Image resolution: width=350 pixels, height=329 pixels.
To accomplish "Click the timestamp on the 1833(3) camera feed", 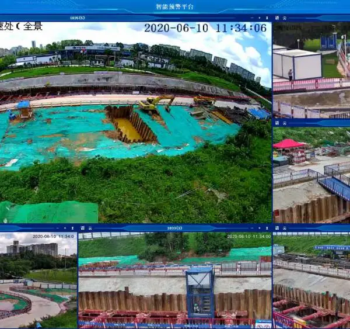I will click(x=249, y=236).
